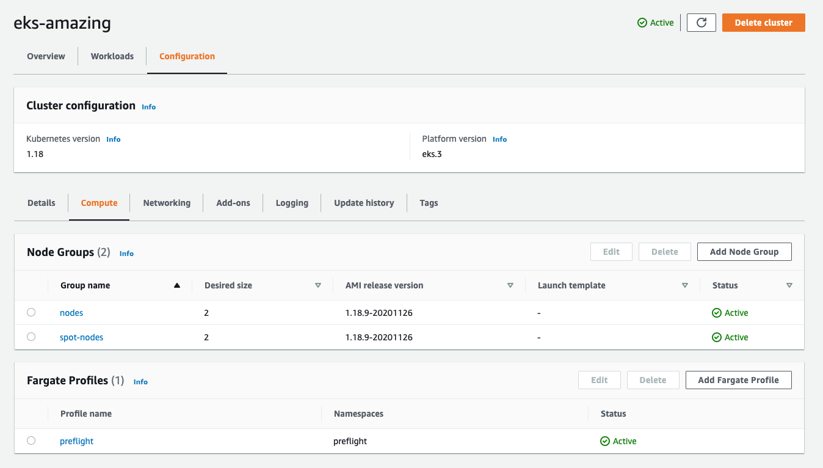Sort by Launch template column arrow
This screenshot has height=468, width=823.
coord(685,285)
